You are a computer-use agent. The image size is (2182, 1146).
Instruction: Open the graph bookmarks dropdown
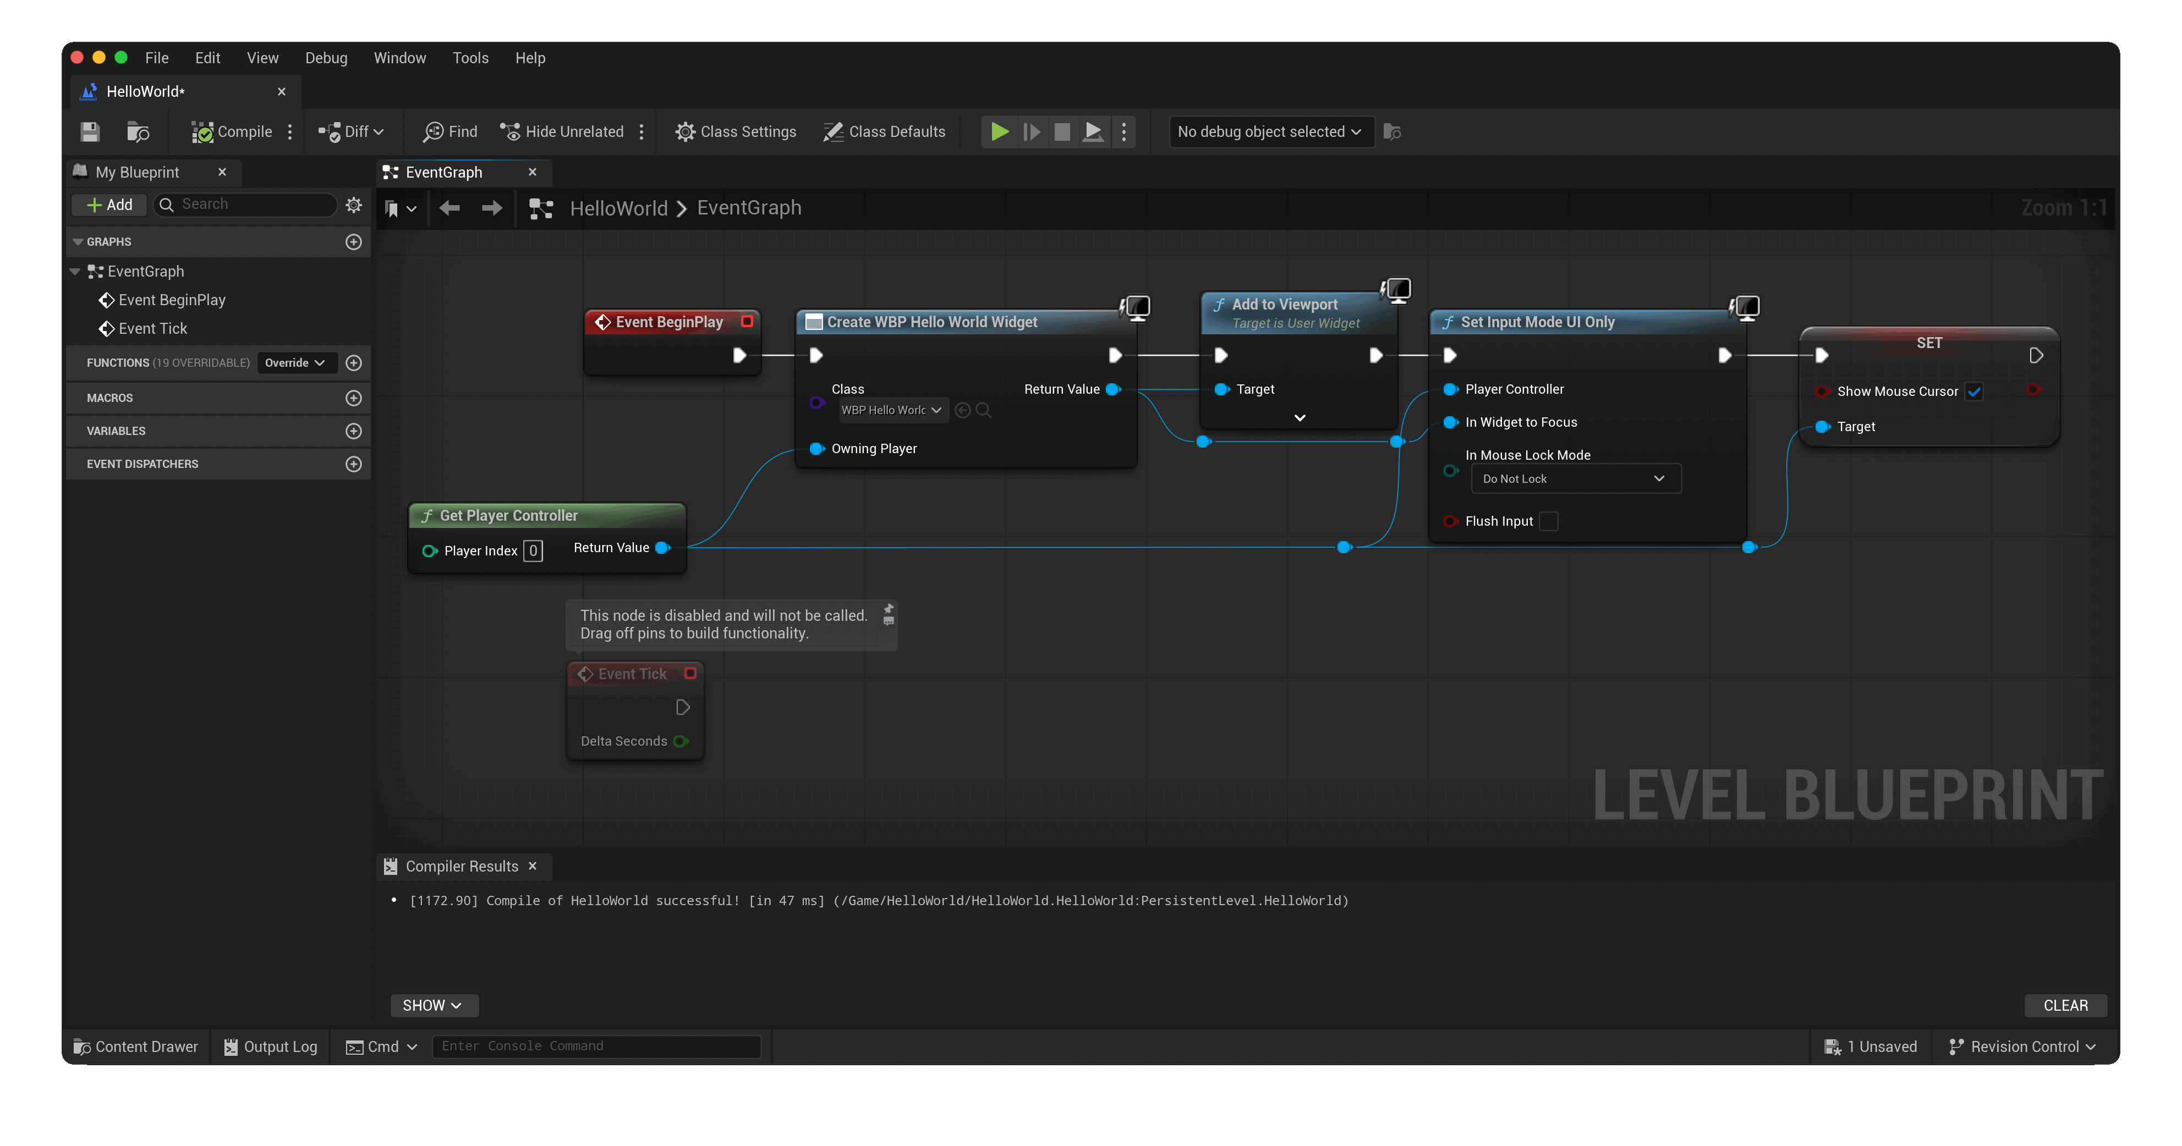pyautogui.click(x=400, y=208)
